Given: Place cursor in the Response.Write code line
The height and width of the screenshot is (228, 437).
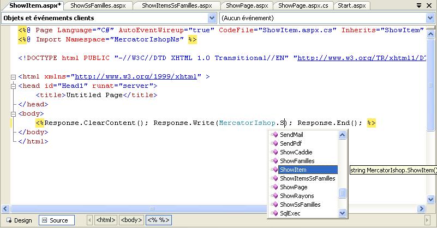Looking at the screenshot, I should pos(206,123).
